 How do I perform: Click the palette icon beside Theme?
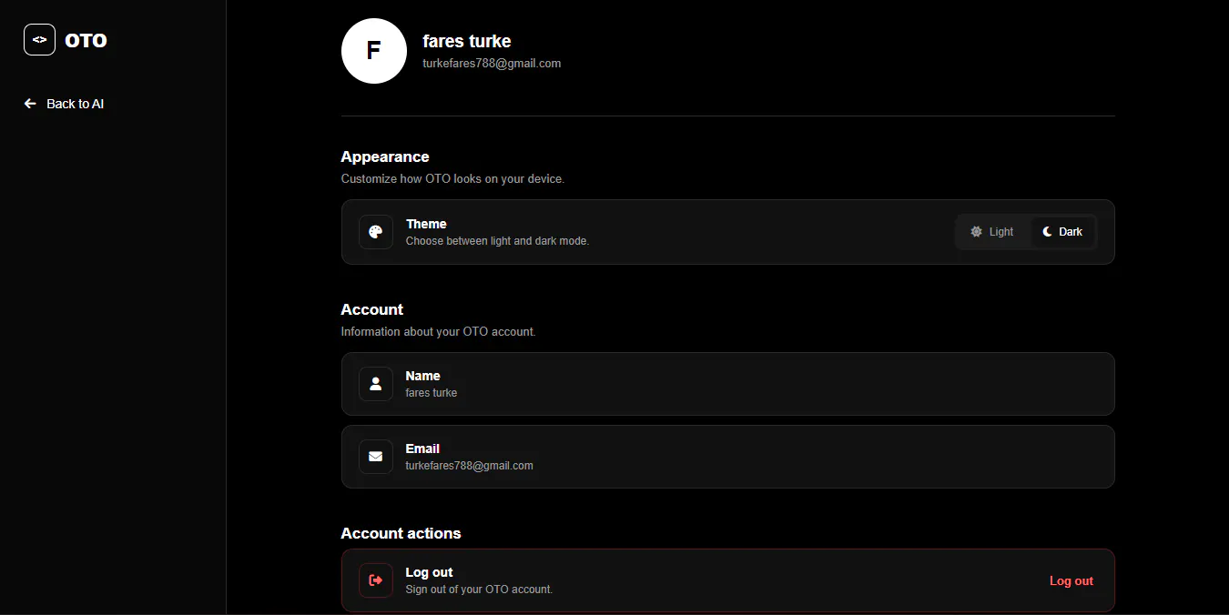[376, 232]
